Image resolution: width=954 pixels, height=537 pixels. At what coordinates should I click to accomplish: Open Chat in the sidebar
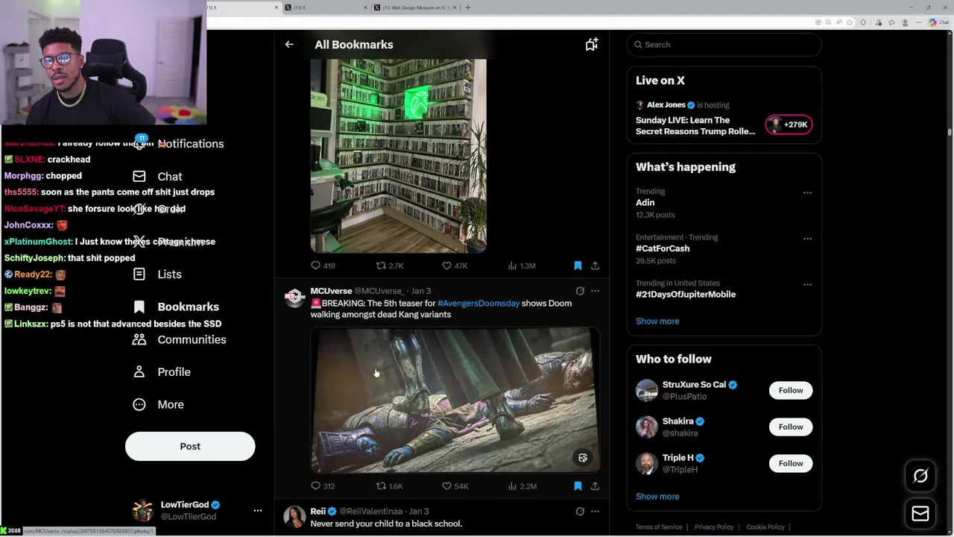click(158, 177)
